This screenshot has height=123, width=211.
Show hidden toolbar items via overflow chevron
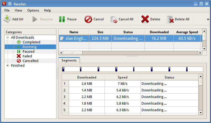(208, 19)
